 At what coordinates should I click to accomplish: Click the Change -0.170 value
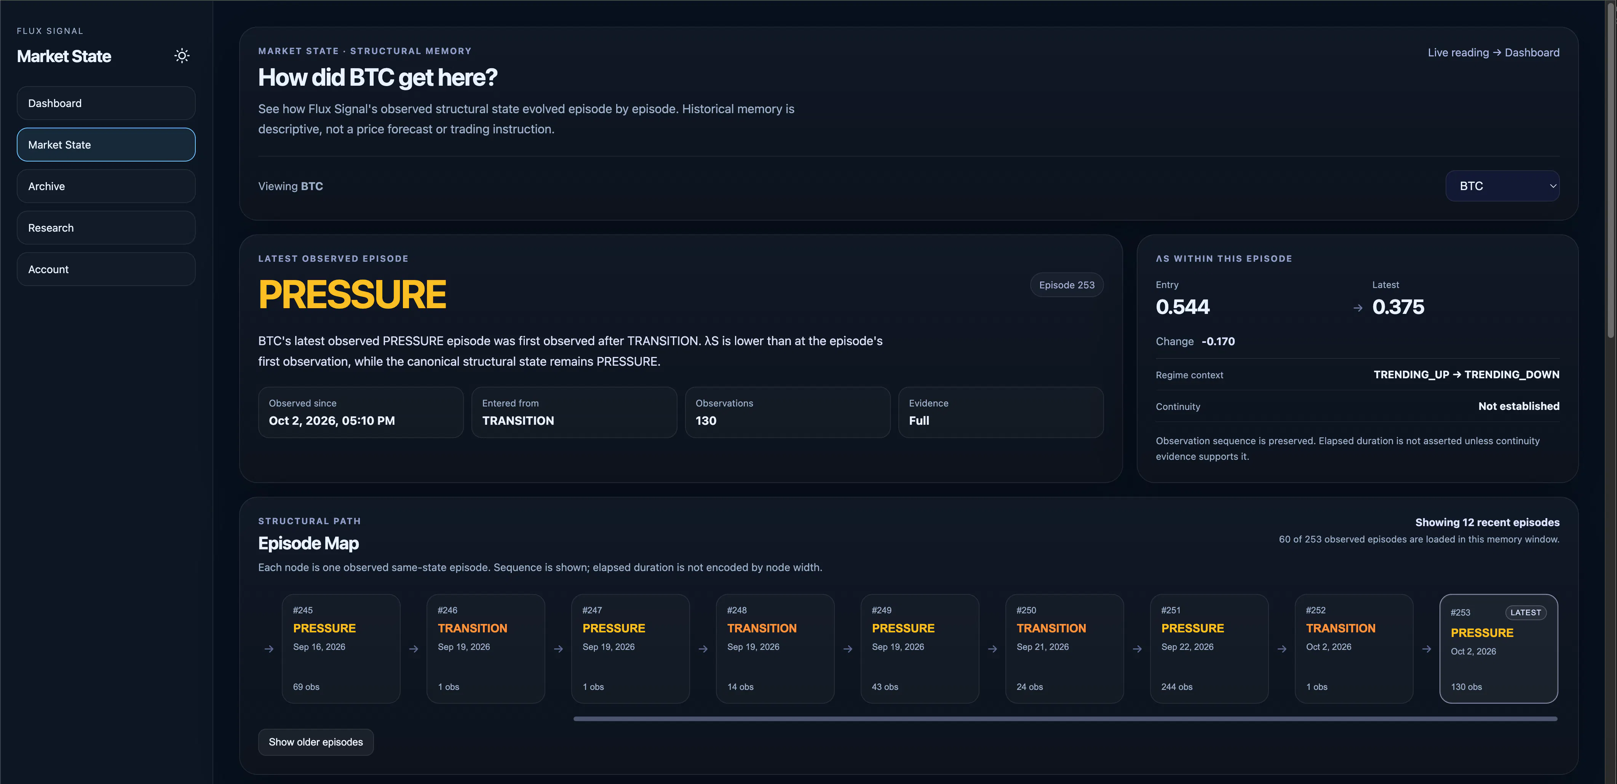1218,341
